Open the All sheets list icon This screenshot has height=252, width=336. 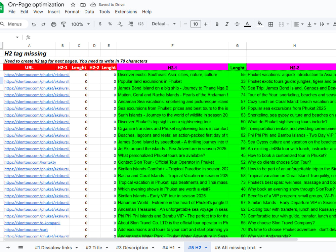[x=20, y=248]
